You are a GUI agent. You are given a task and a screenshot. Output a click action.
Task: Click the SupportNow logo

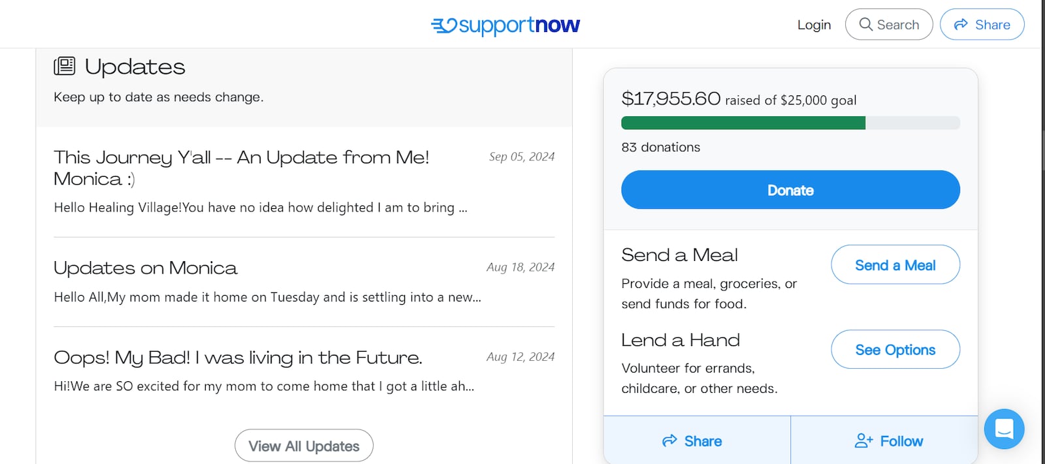[x=505, y=25]
